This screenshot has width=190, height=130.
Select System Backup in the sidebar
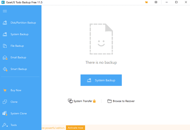point(20,34)
